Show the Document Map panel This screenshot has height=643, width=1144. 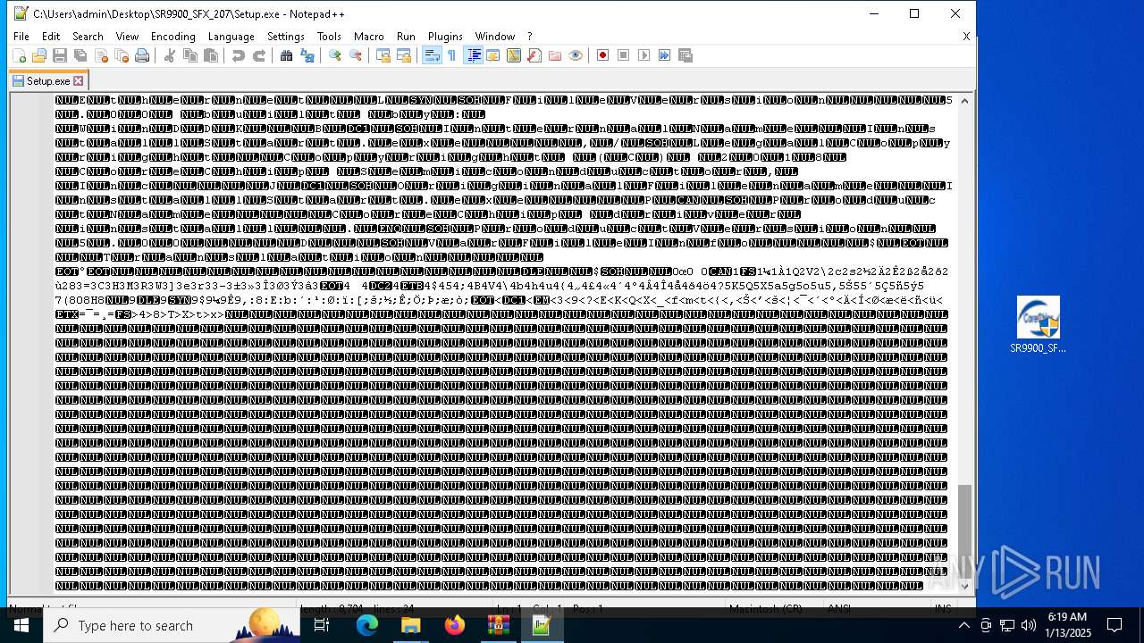(x=514, y=55)
